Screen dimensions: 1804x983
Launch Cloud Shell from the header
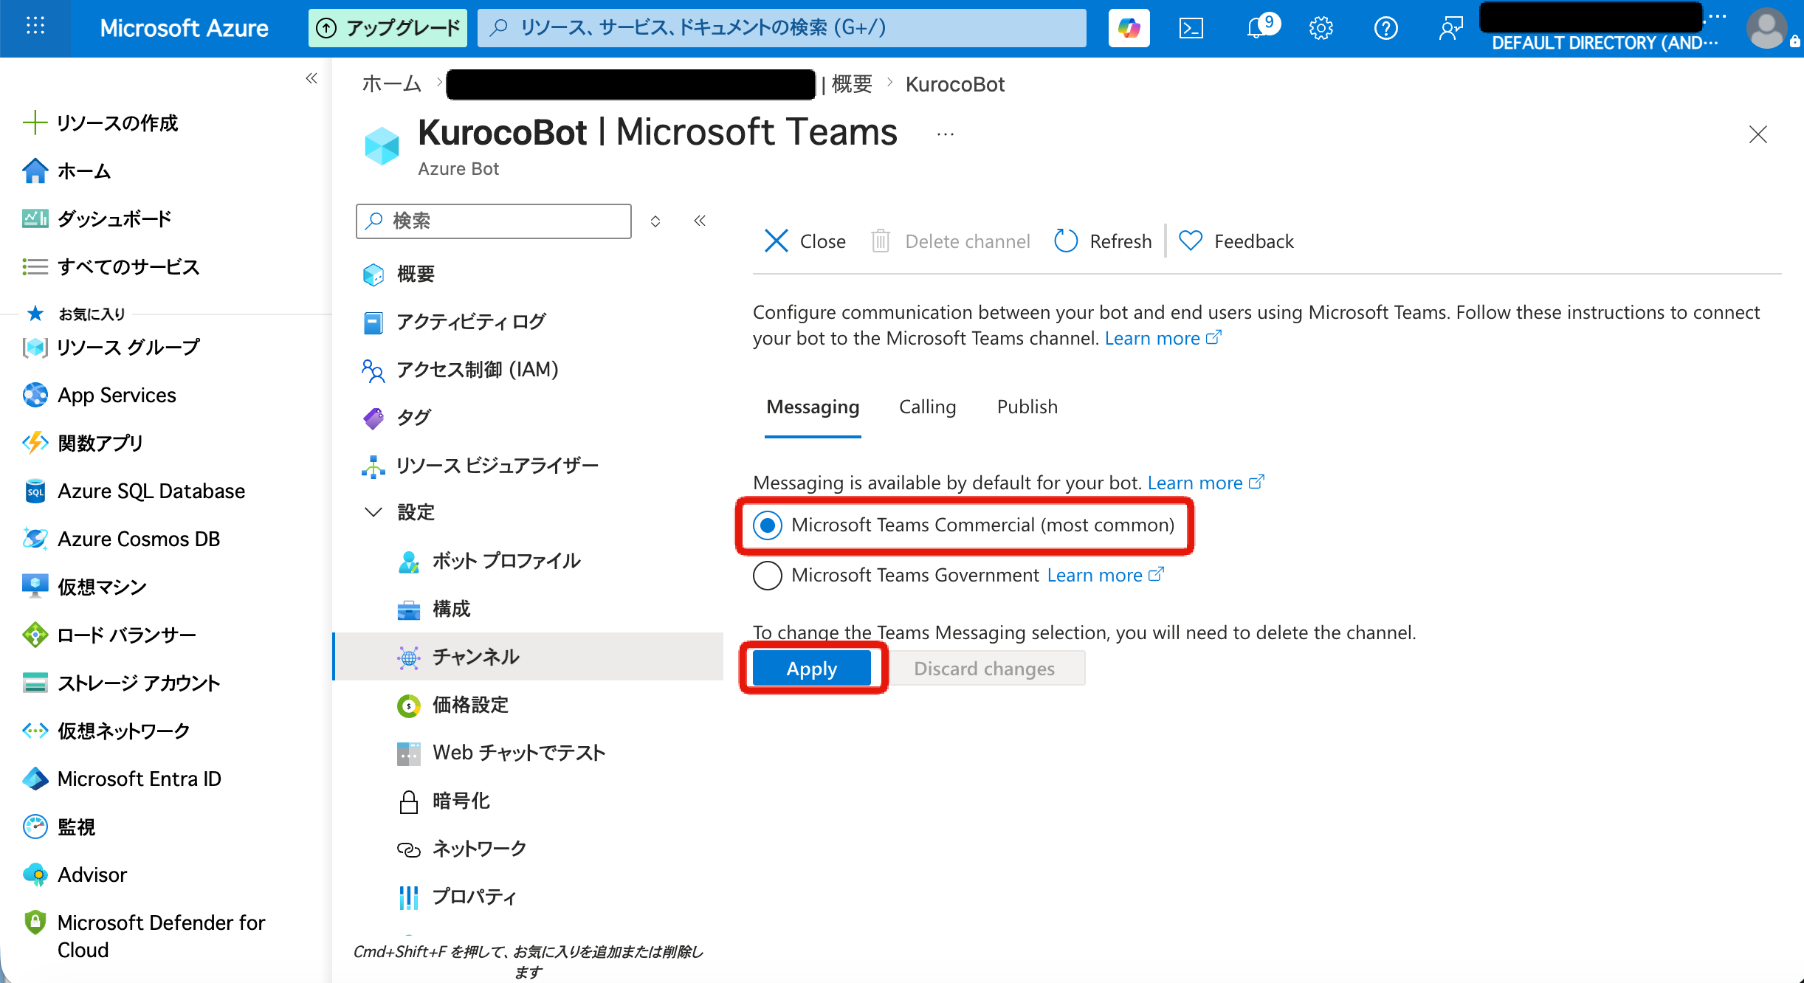point(1191,28)
